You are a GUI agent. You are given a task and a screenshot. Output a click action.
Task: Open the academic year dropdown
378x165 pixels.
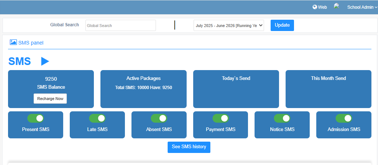(229, 26)
